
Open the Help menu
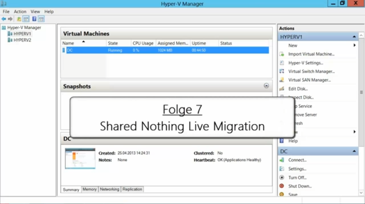49,12
